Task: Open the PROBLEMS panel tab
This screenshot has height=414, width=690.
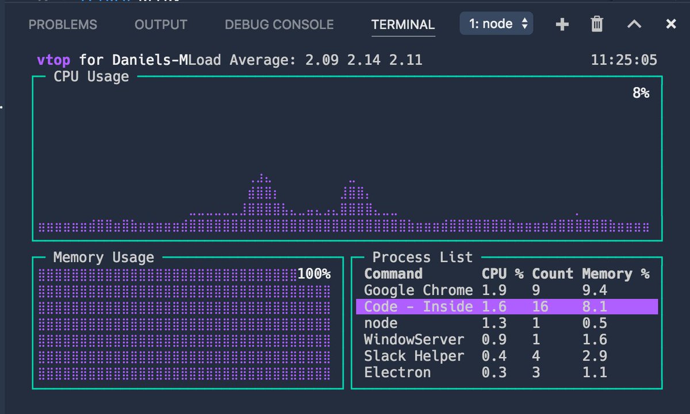Action: [63, 25]
